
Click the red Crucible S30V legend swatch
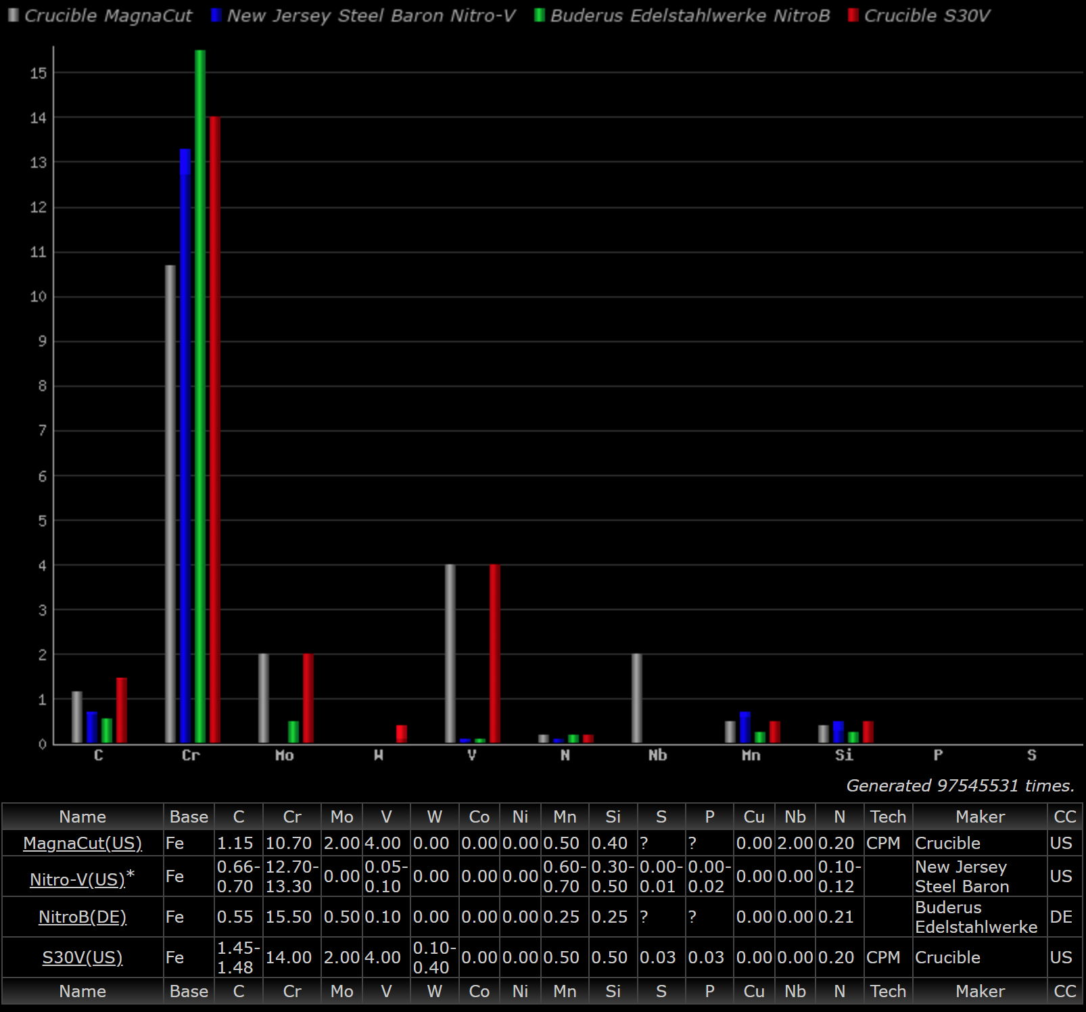point(853,15)
